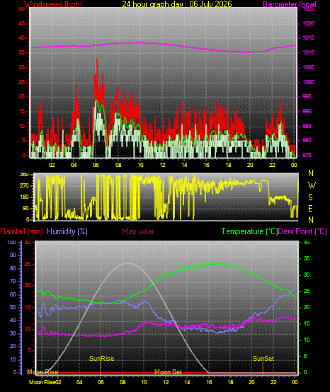Click the 12 hour tick on windspeed graph

click(x=162, y=165)
